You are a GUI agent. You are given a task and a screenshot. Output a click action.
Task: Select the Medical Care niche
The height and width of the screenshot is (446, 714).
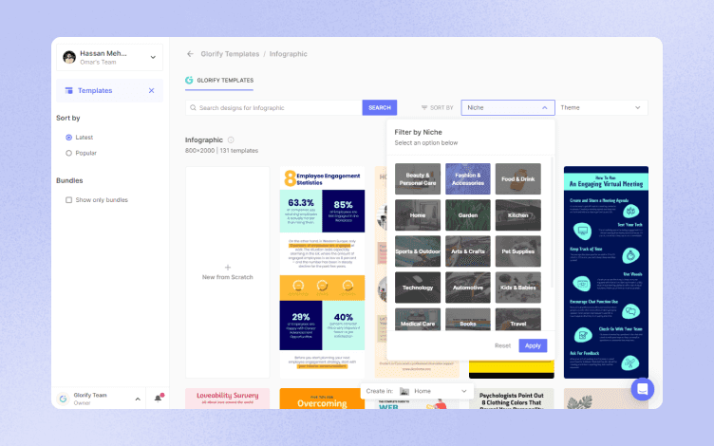(418, 320)
